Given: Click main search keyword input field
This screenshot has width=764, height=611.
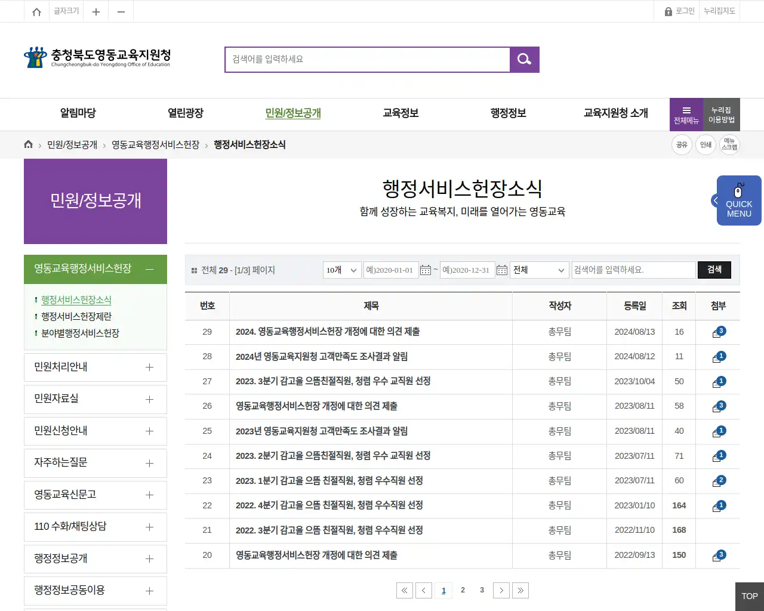Looking at the screenshot, I should click(x=368, y=60).
